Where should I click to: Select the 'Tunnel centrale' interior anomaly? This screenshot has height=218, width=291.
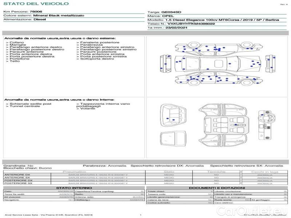coord(25,106)
